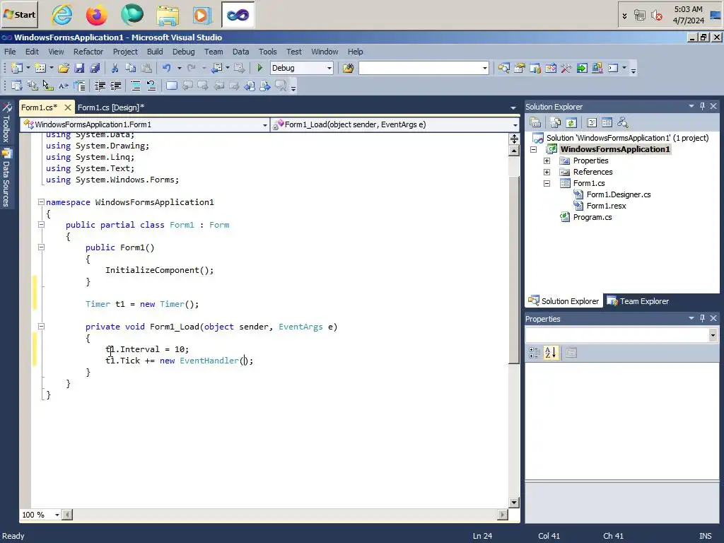This screenshot has height=543, width=724.
Task: Click the New Project toolbar icon
Action: [x=17, y=69]
